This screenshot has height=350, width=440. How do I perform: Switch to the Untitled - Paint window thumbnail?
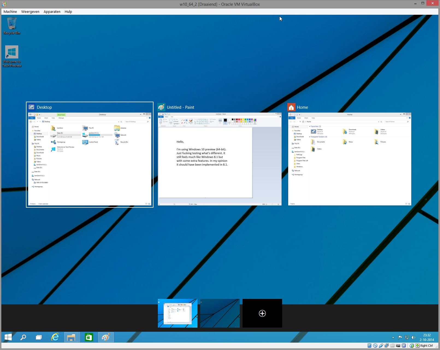(x=220, y=155)
